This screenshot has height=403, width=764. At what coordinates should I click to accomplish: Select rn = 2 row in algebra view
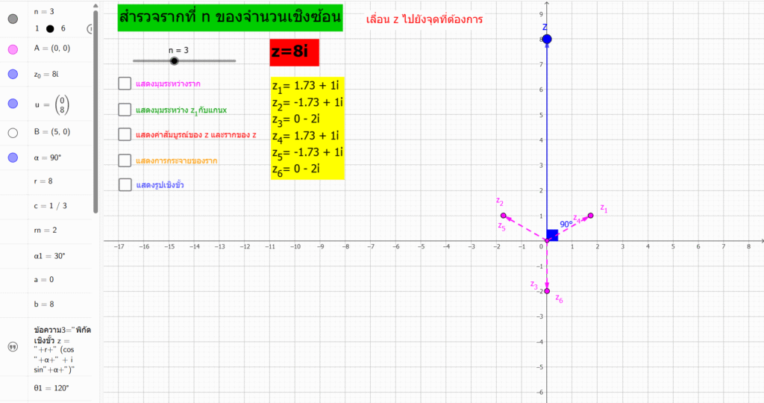pos(46,231)
